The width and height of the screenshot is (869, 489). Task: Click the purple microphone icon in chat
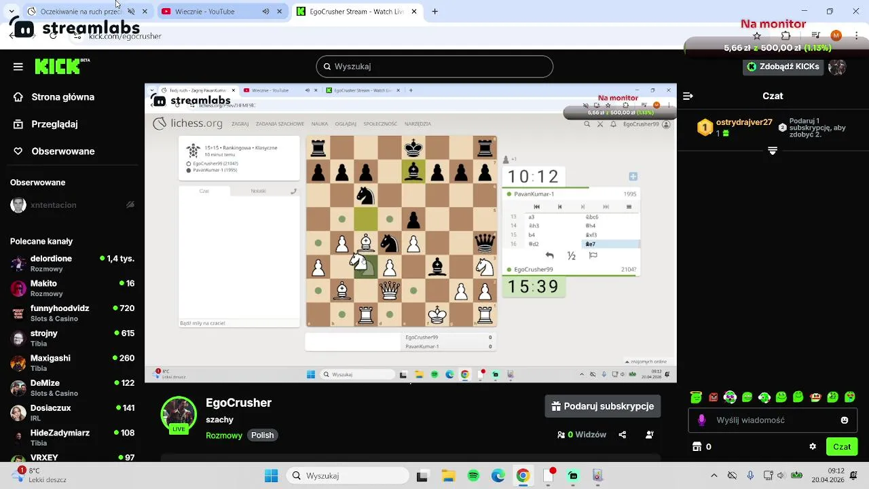pos(702,420)
